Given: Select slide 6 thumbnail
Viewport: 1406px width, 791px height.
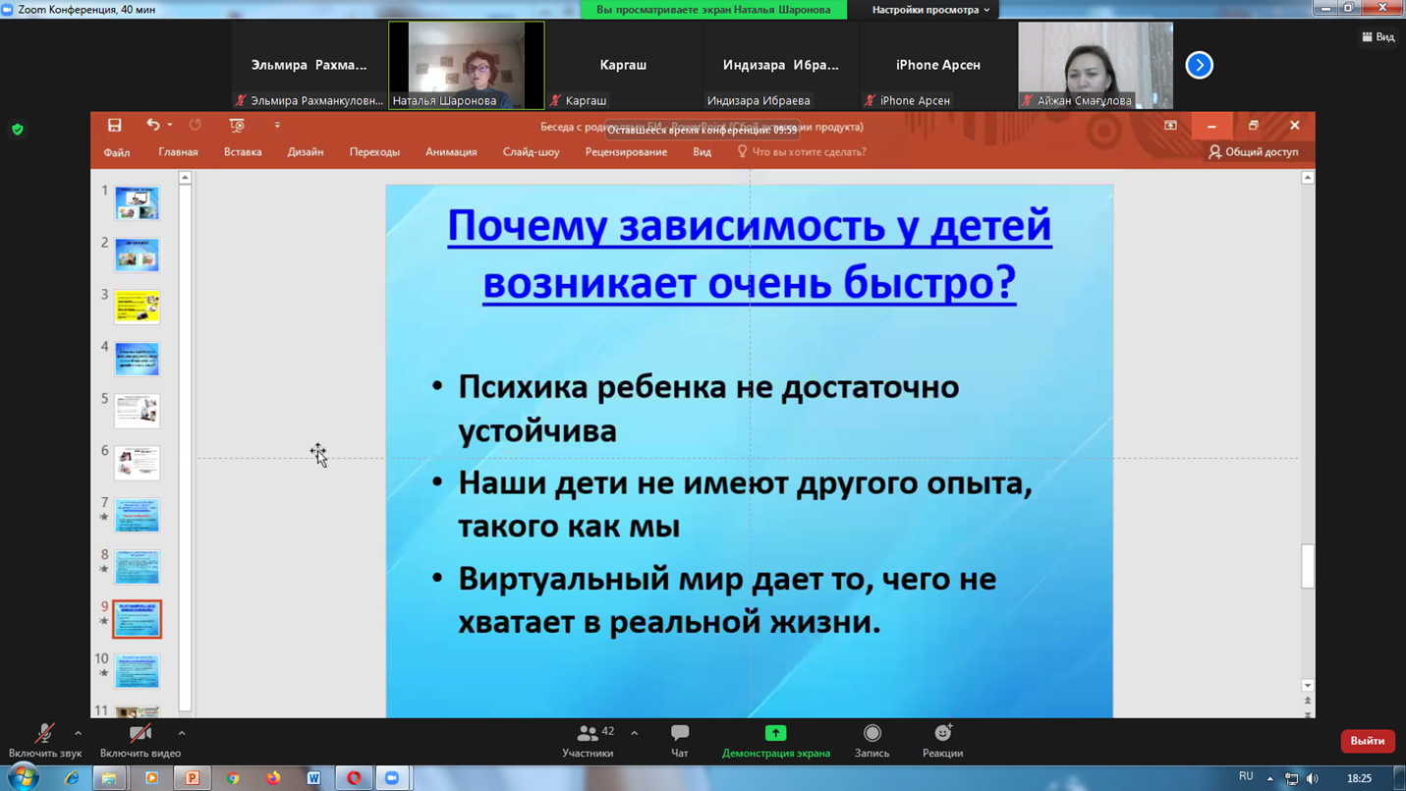Looking at the screenshot, I should click(x=137, y=463).
